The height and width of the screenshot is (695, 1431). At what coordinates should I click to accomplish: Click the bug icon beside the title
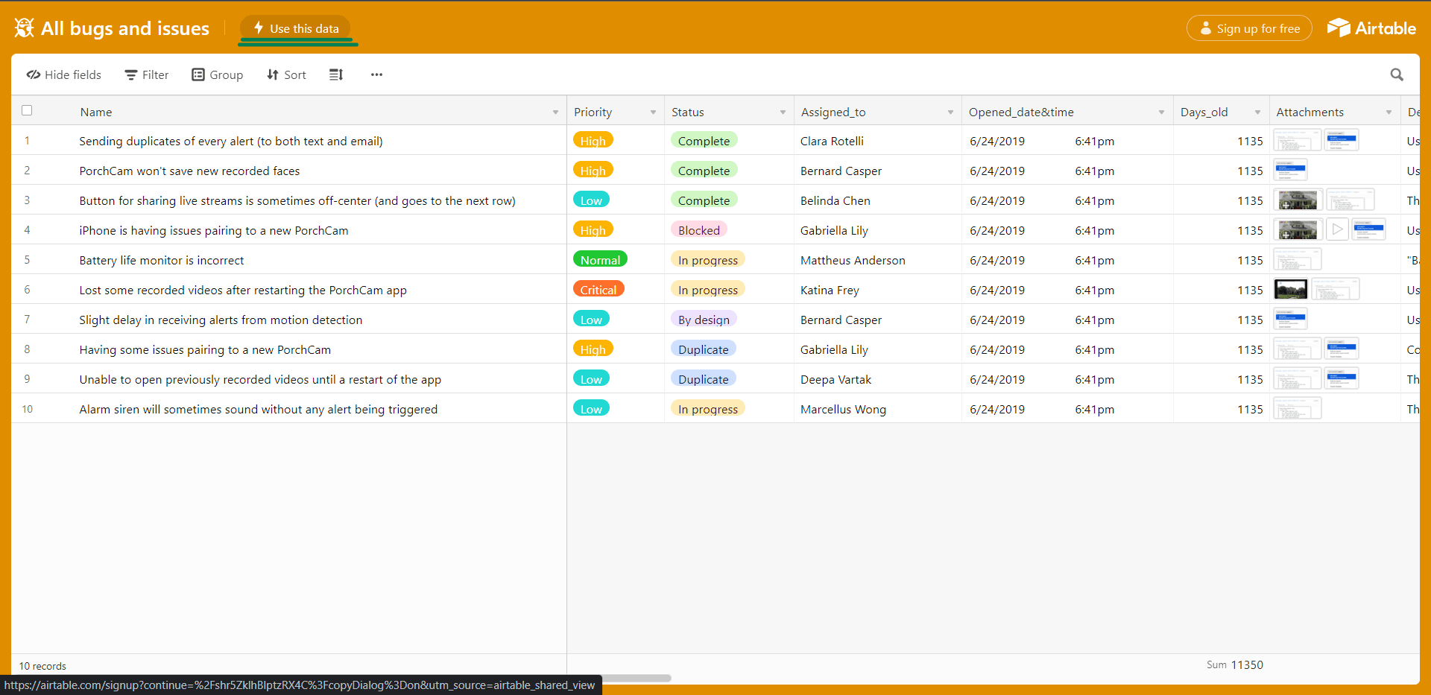pos(24,28)
